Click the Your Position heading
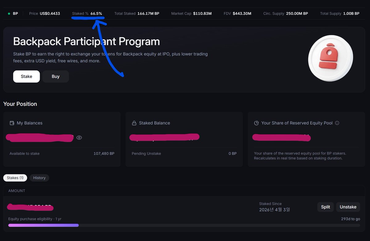The width and height of the screenshot is (370, 241). 20,104
